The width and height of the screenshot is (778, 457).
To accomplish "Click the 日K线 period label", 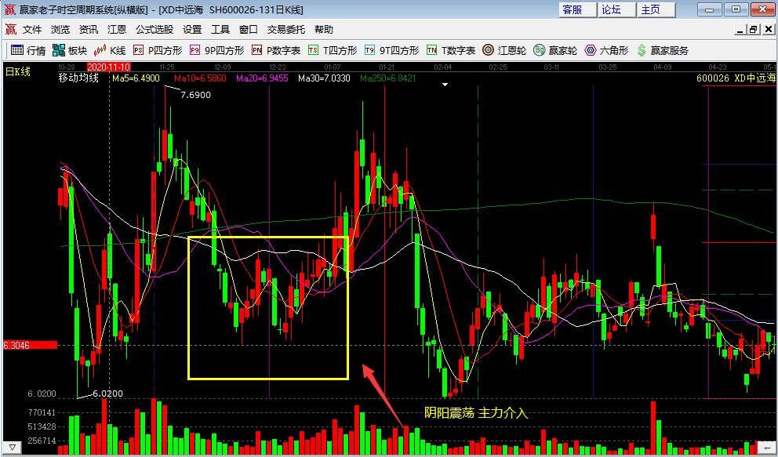I will pos(18,71).
